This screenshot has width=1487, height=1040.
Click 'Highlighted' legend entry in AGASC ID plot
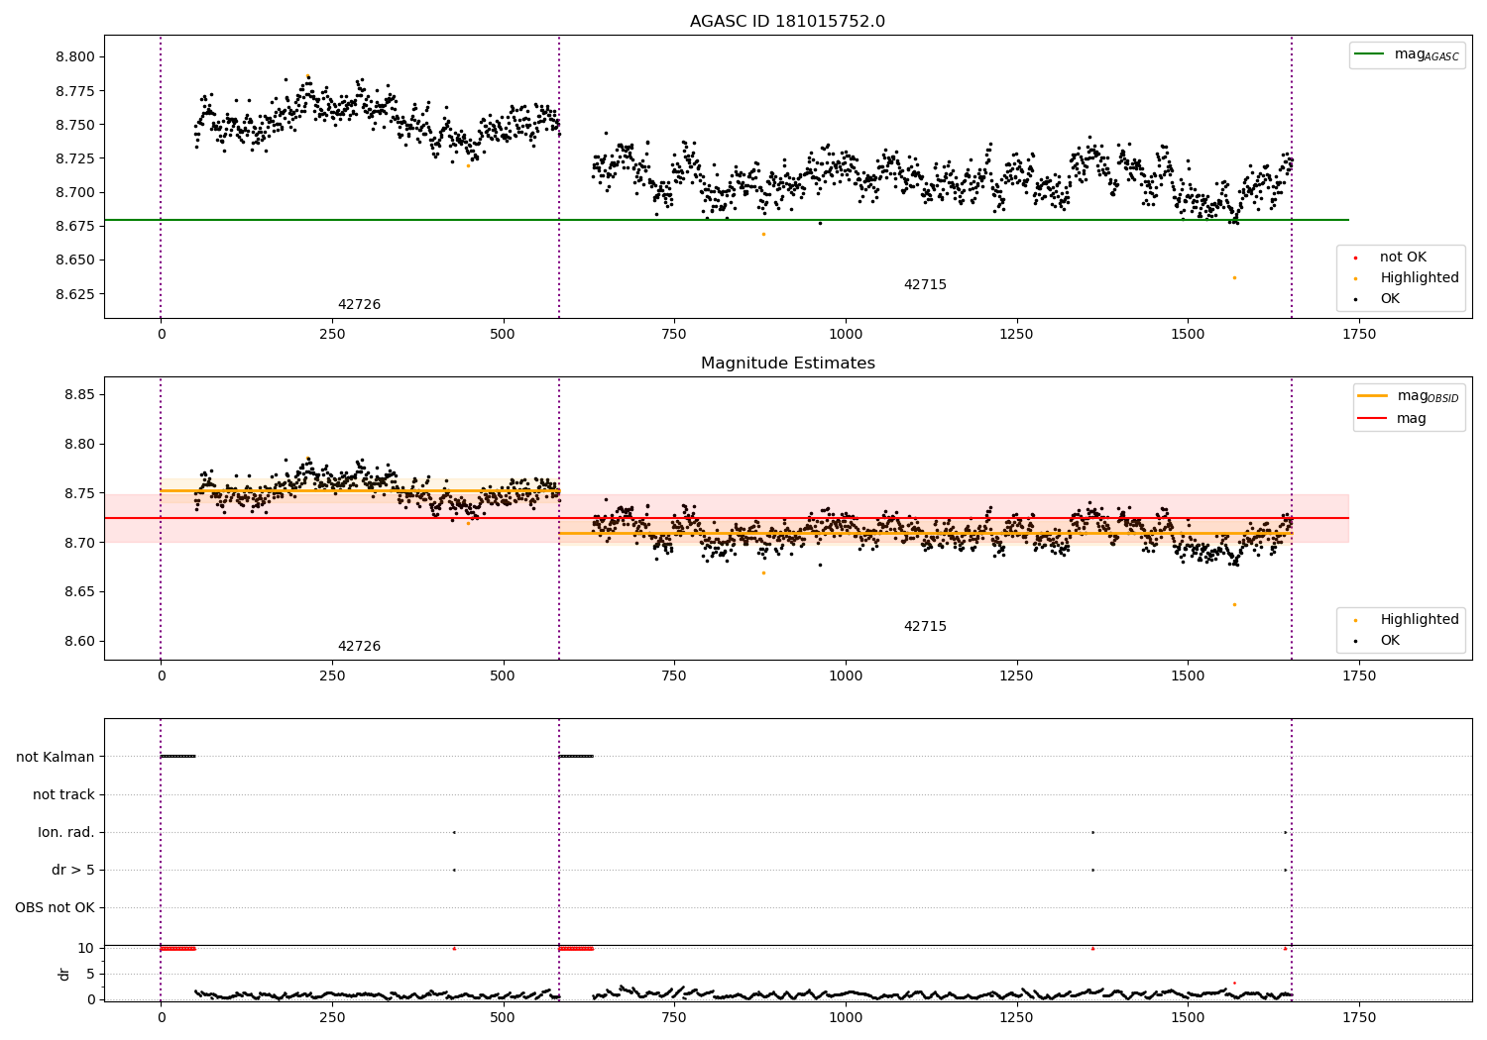[x=1420, y=278]
